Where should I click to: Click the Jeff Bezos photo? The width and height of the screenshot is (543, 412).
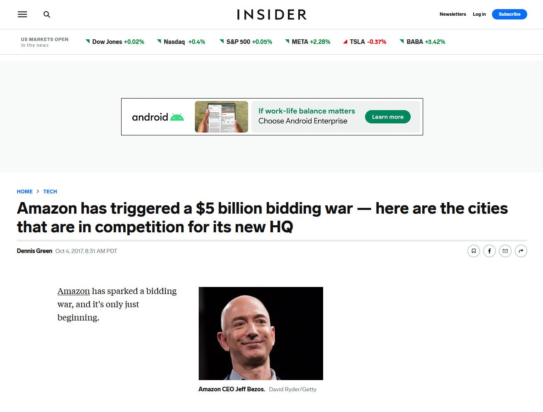(261, 333)
